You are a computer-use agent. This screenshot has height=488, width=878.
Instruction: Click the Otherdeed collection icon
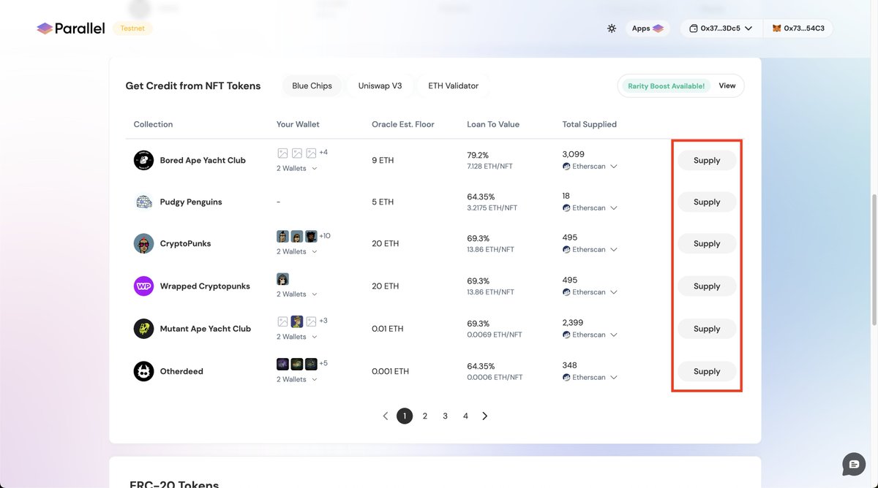click(x=143, y=371)
